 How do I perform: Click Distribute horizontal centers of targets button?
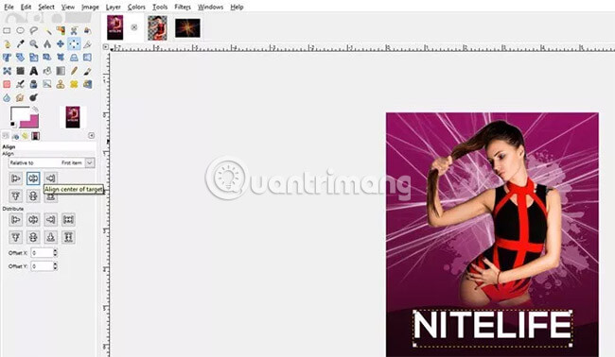(33, 220)
